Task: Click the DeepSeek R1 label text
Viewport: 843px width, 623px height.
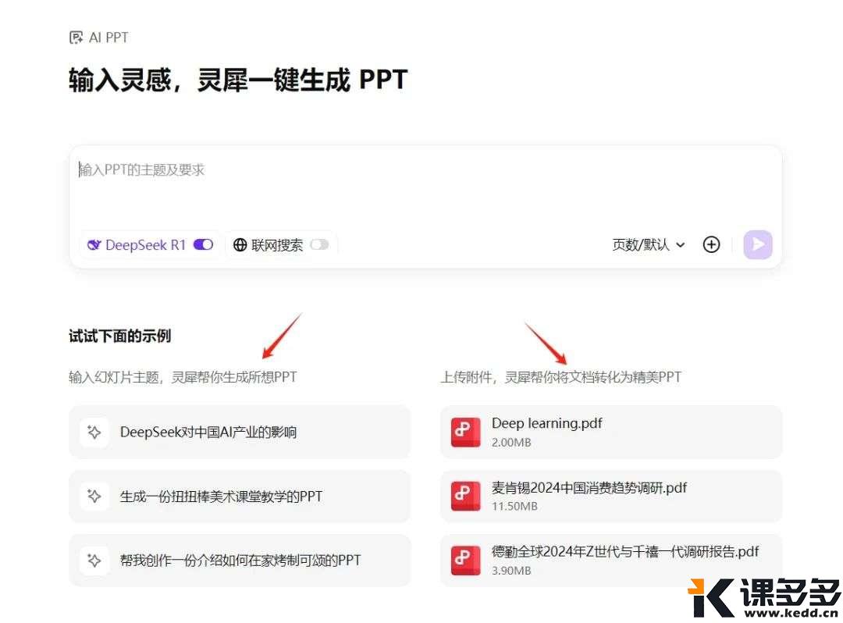Action: tap(146, 245)
